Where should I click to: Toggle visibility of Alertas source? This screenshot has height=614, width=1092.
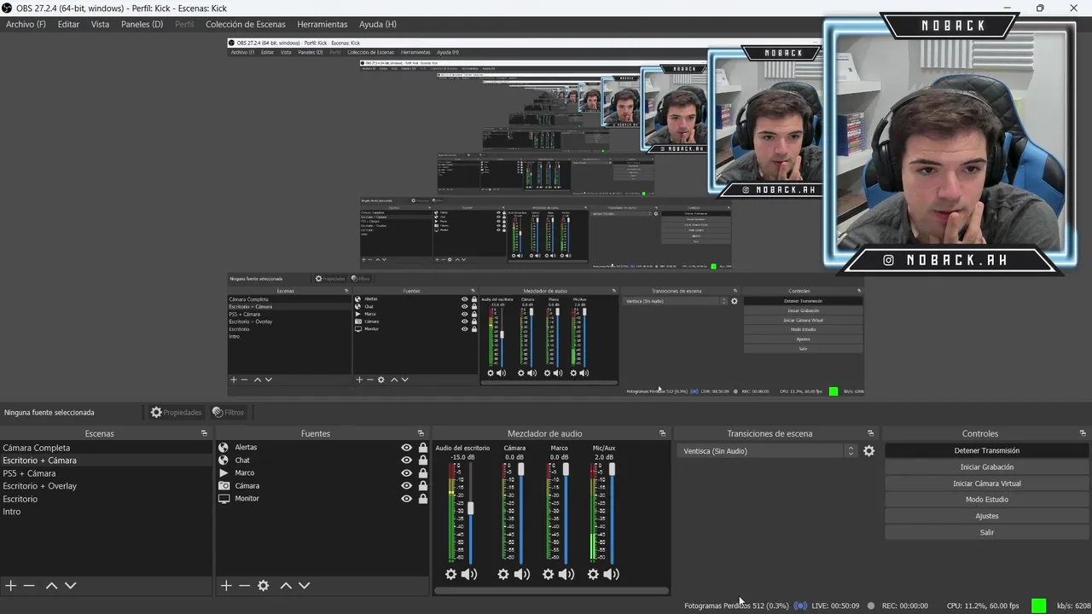tap(406, 448)
